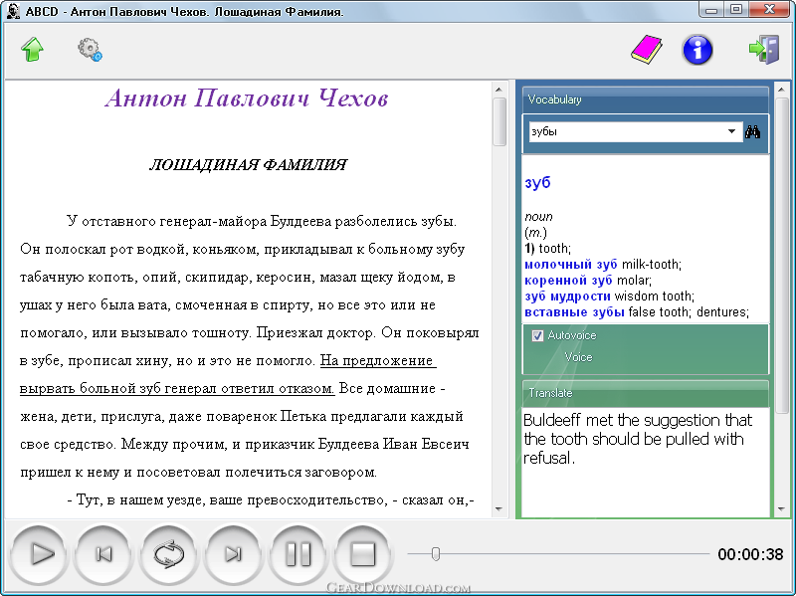Click the Translate panel header

coord(645,393)
